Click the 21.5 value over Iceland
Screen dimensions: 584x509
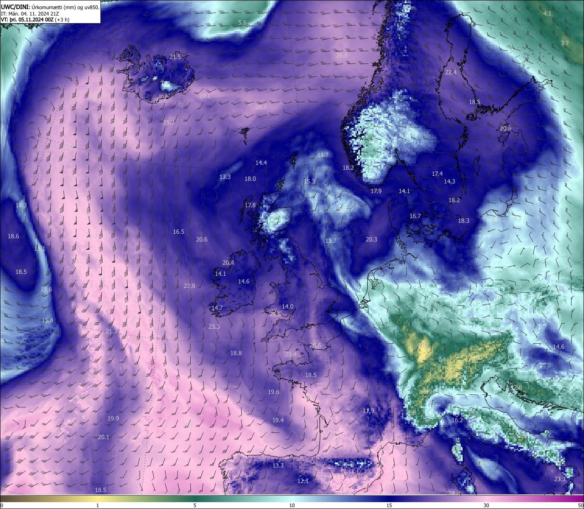click(175, 57)
